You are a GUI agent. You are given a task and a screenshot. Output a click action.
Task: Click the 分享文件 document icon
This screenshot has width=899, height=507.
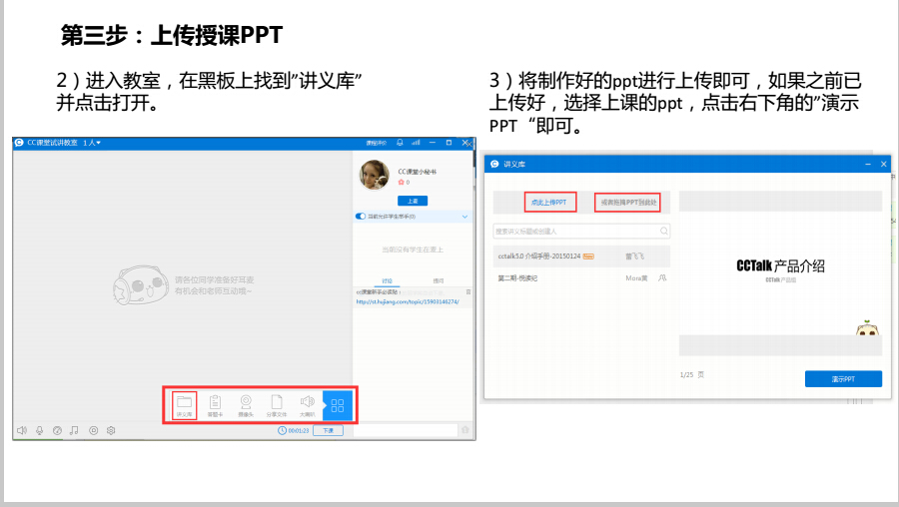tap(277, 404)
